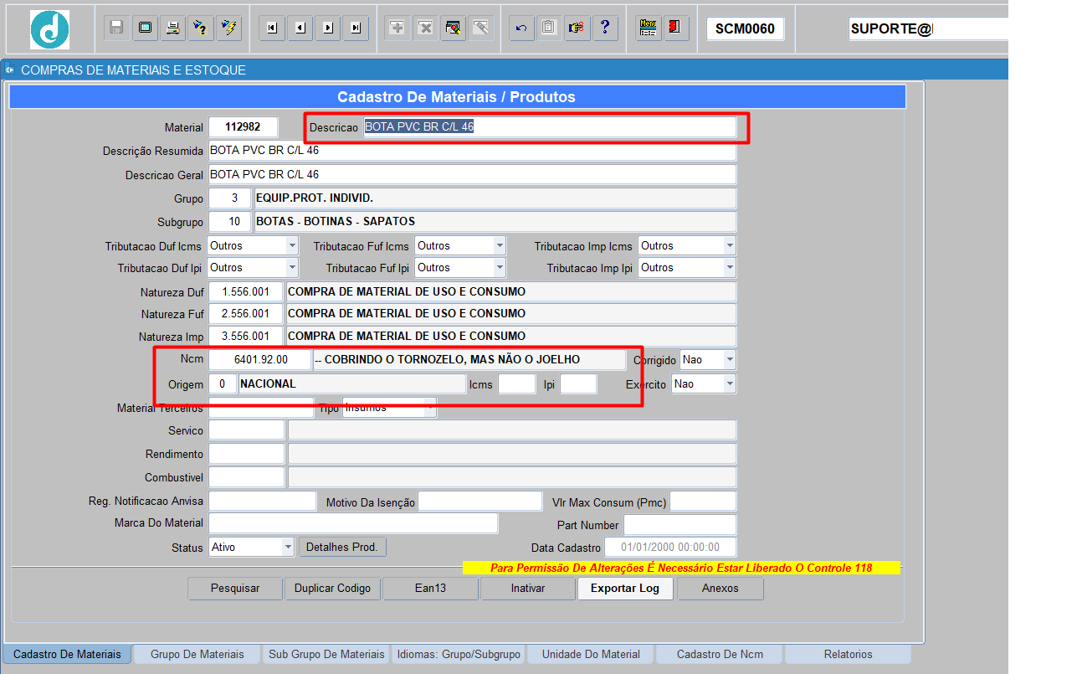Go to the previous record icon

tap(300, 28)
